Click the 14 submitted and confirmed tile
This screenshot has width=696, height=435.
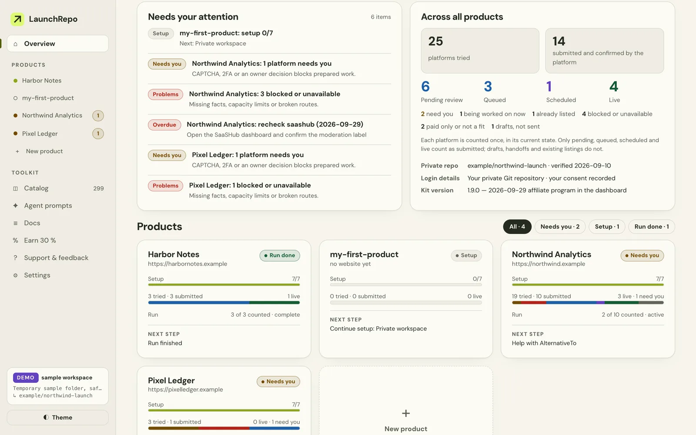click(605, 51)
